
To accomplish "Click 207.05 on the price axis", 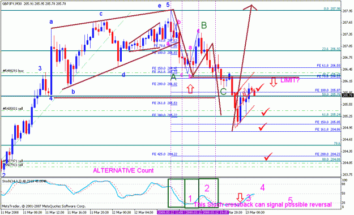I will point(347,46).
